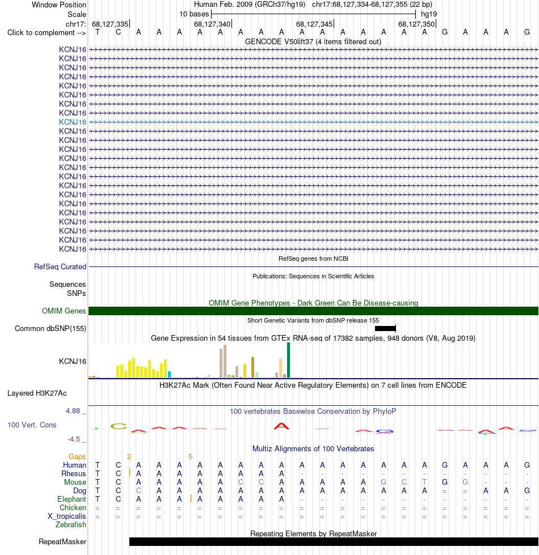
Task: Click the Scale label
Action: point(77,15)
